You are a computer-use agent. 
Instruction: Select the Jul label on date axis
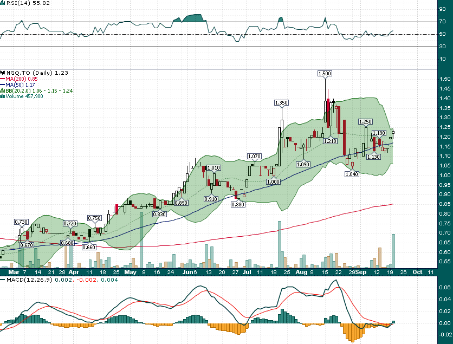(247, 272)
